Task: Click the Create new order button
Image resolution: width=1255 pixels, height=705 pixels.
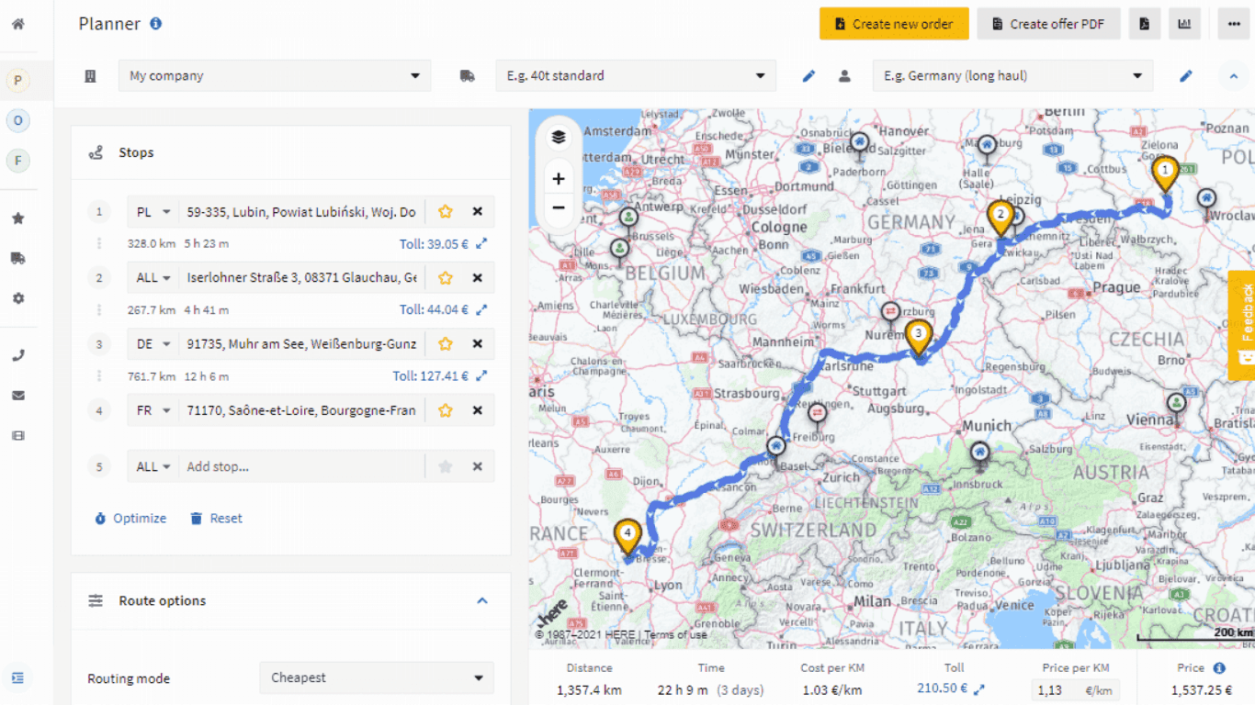Action: tap(893, 24)
